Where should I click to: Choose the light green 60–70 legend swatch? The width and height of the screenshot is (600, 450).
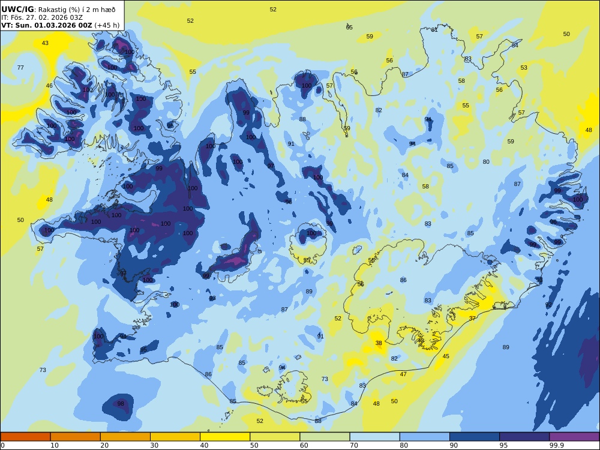325,437
